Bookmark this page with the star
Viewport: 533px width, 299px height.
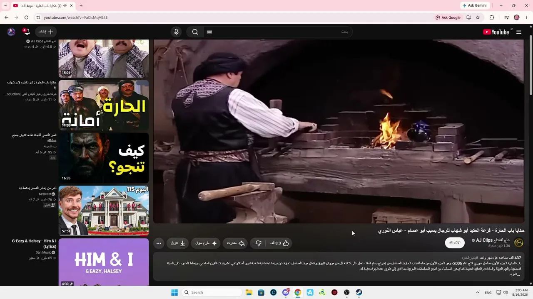pyautogui.click(x=478, y=17)
